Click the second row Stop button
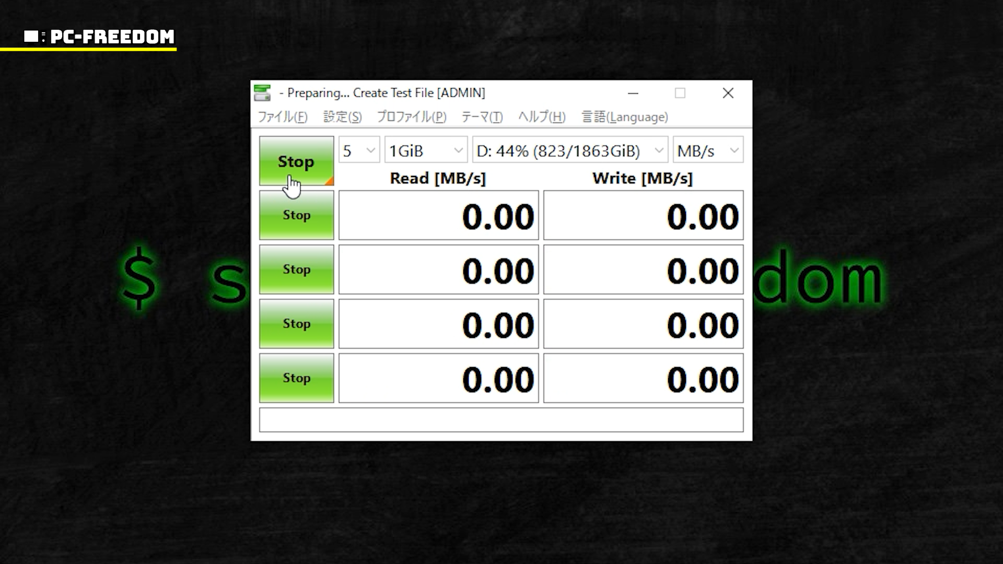Image resolution: width=1003 pixels, height=564 pixels. [x=296, y=269]
